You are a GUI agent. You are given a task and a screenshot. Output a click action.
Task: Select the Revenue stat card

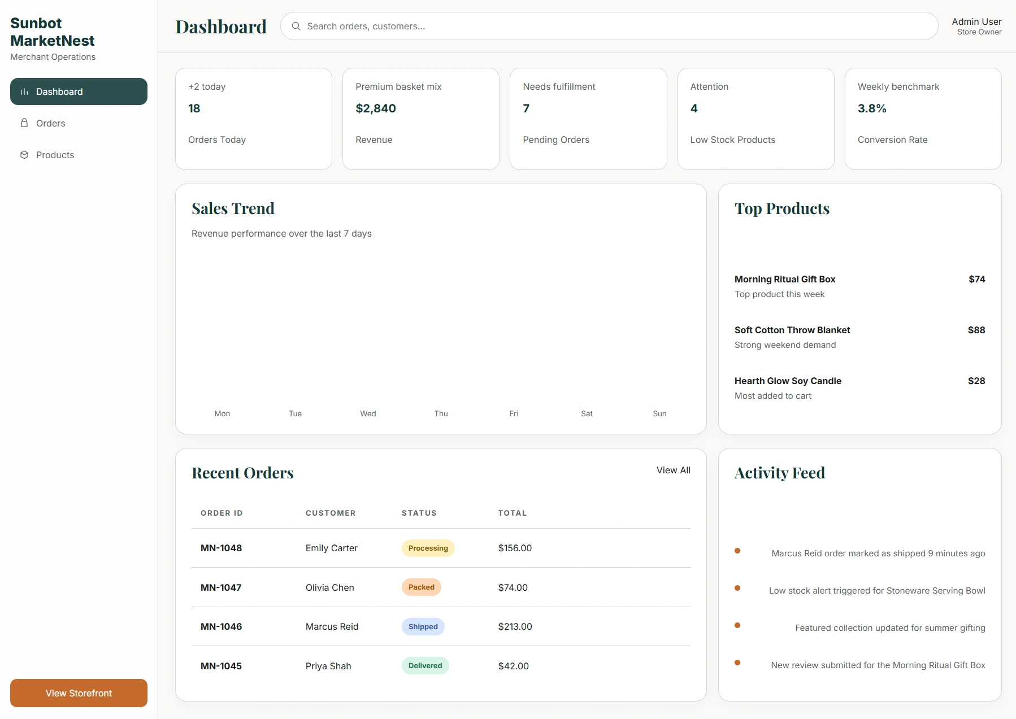[x=421, y=119]
